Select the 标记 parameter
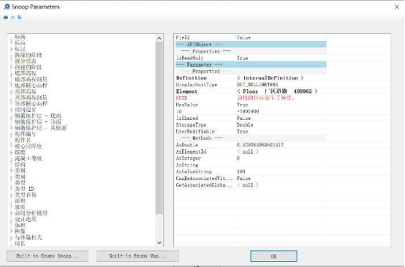Image resolution: width=405 pixels, height=267 pixels. pyautogui.click(x=20, y=49)
